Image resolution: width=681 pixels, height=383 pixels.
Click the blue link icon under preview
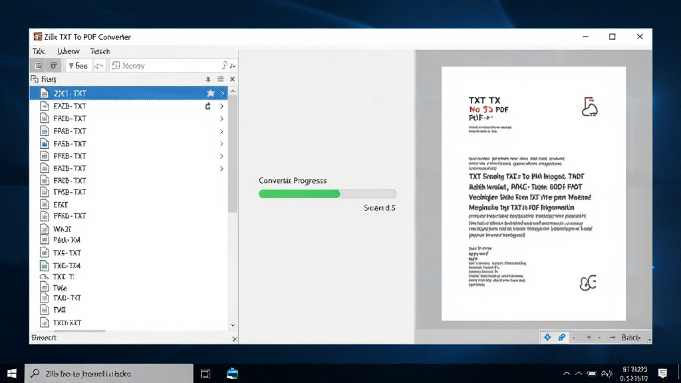tap(561, 337)
